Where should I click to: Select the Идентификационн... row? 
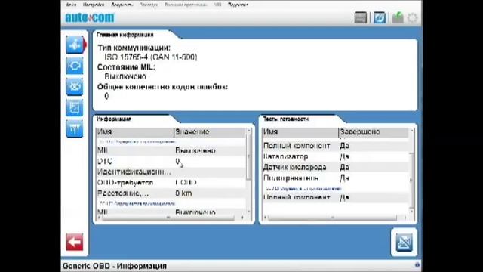click(171, 172)
